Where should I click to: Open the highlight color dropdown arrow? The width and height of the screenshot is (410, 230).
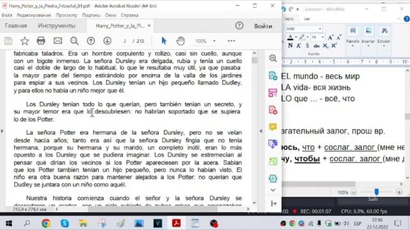(x=307, y=37)
